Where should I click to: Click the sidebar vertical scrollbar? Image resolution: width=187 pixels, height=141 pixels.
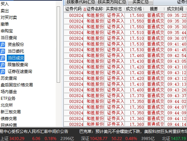click(x=58, y=45)
